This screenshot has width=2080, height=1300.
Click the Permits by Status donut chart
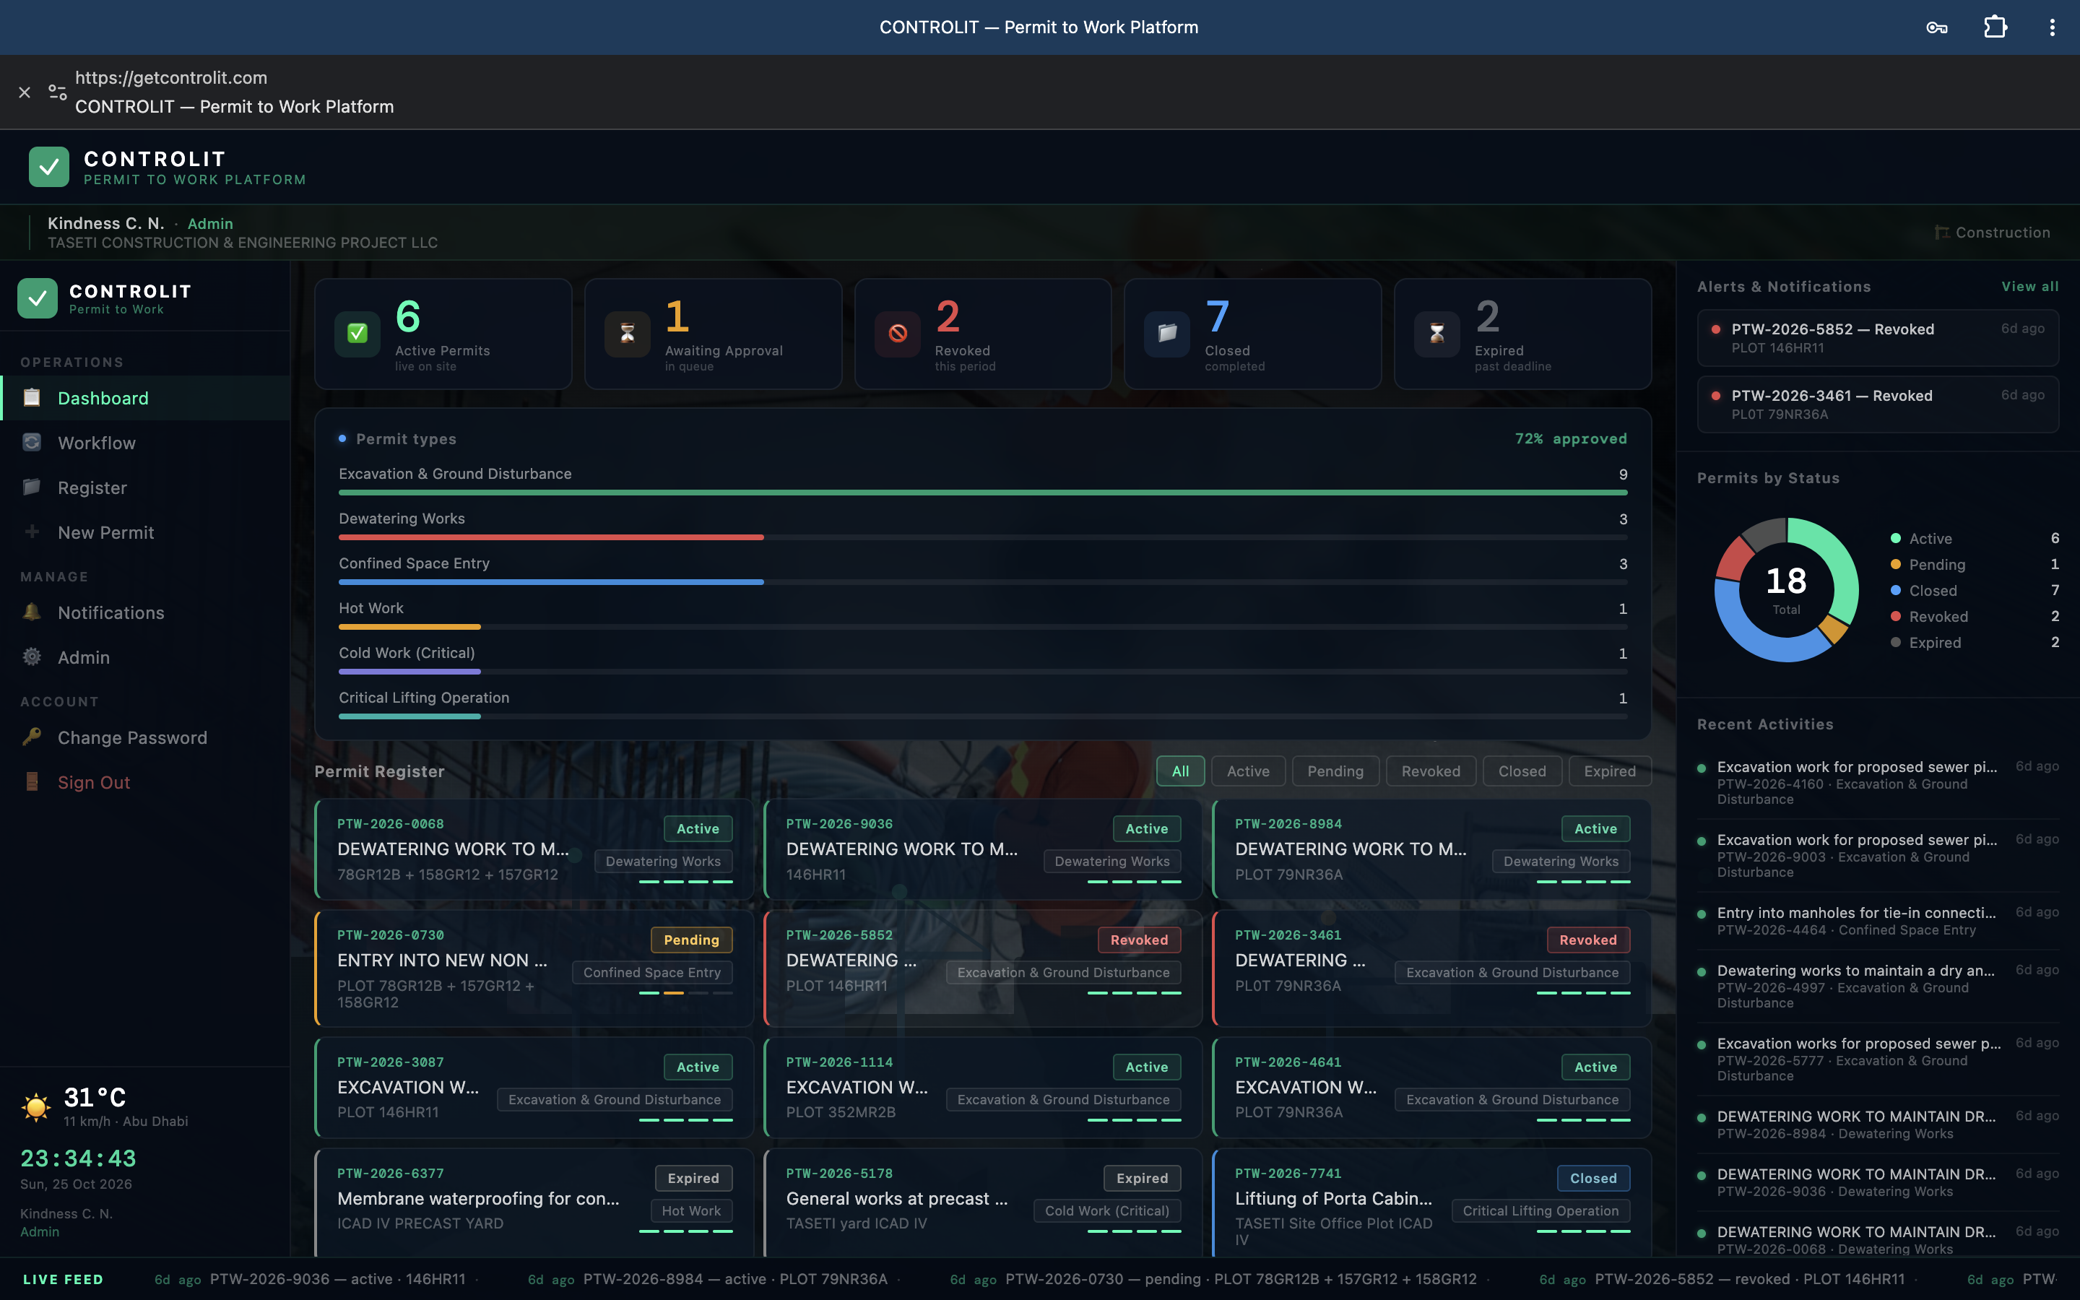coord(1786,590)
